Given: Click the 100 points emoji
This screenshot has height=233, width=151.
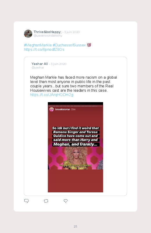Looking at the screenshot, I should pos(89,45).
